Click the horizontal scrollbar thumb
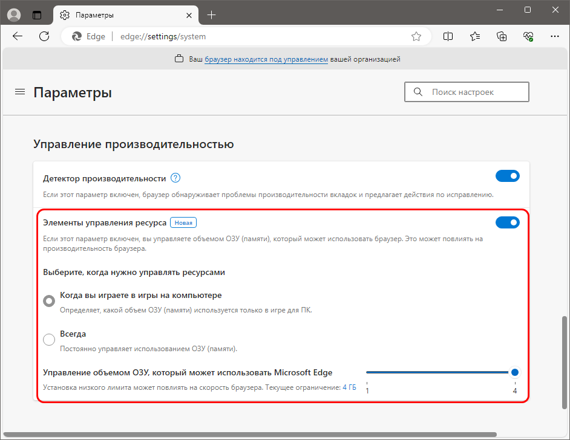Viewport: 570px width, 440px height. coord(250,435)
